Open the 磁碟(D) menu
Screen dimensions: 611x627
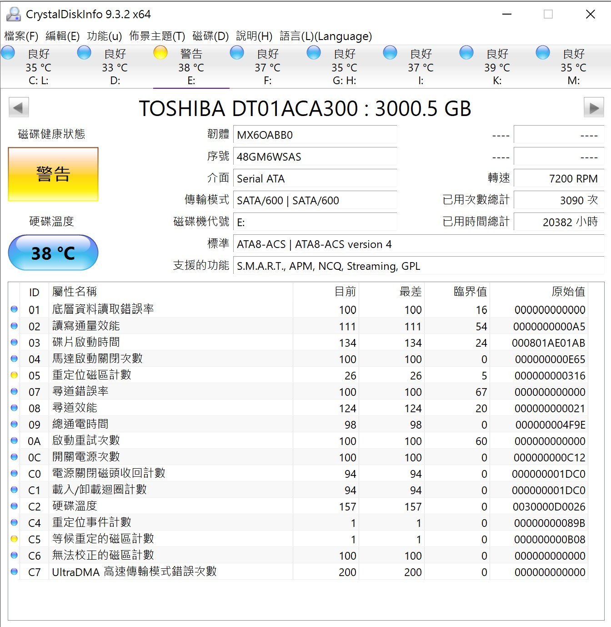(210, 36)
